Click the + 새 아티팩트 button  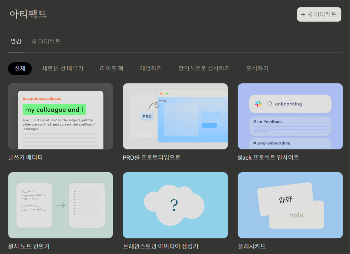[319, 14]
